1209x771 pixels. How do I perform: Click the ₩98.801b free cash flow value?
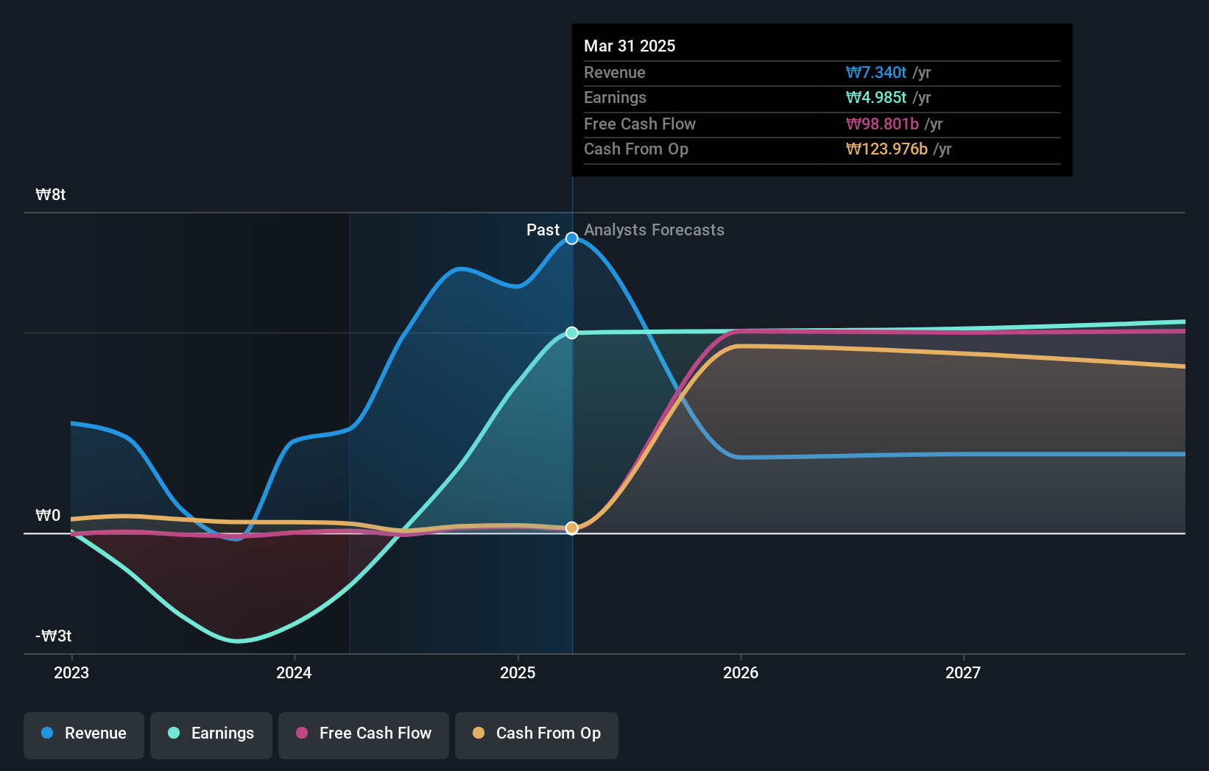(x=882, y=124)
